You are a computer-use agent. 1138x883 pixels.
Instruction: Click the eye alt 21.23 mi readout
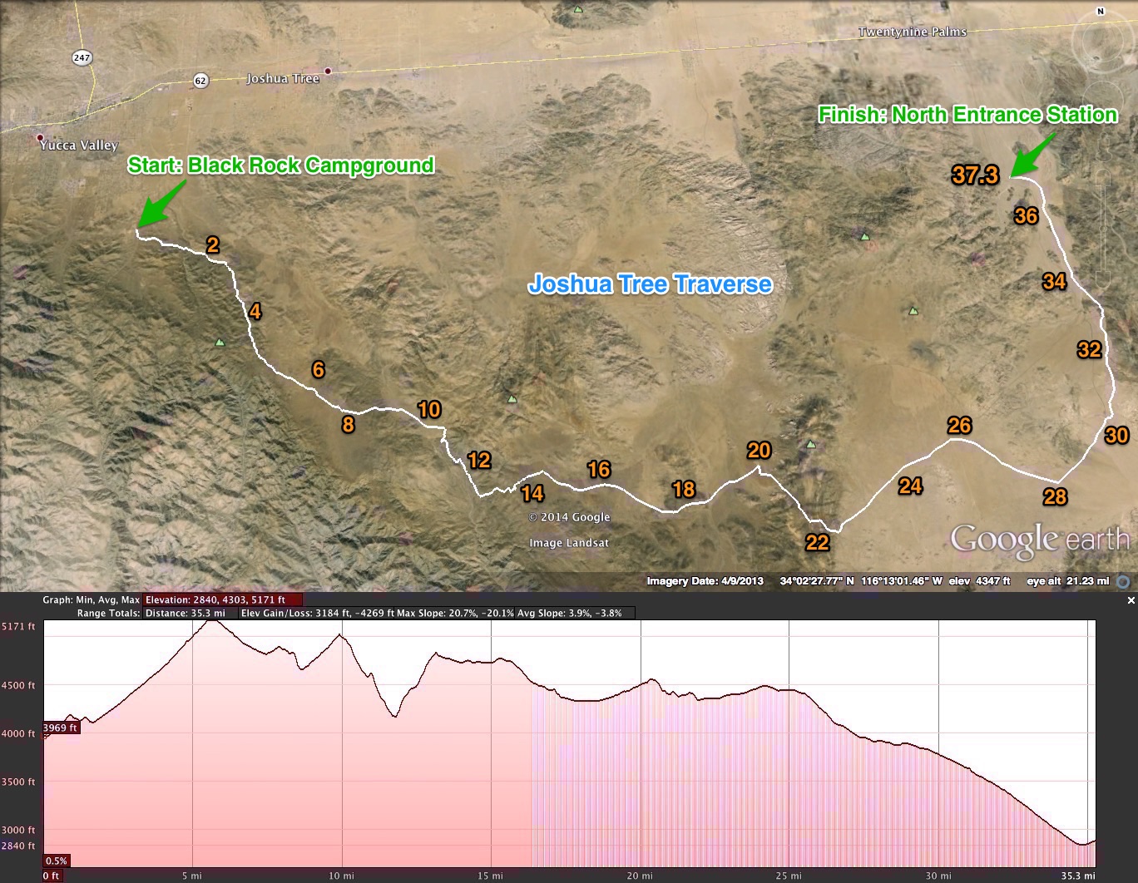[1068, 581]
